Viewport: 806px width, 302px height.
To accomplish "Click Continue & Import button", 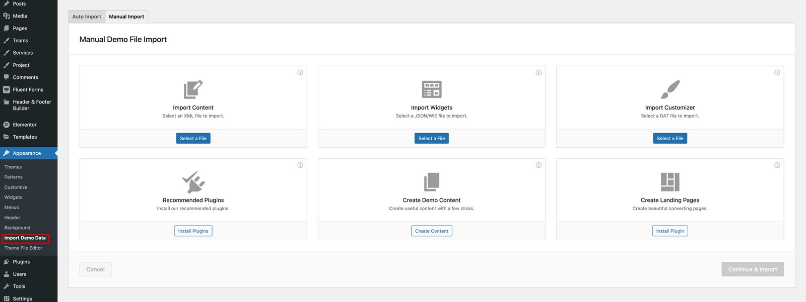I will [x=752, y=269].
